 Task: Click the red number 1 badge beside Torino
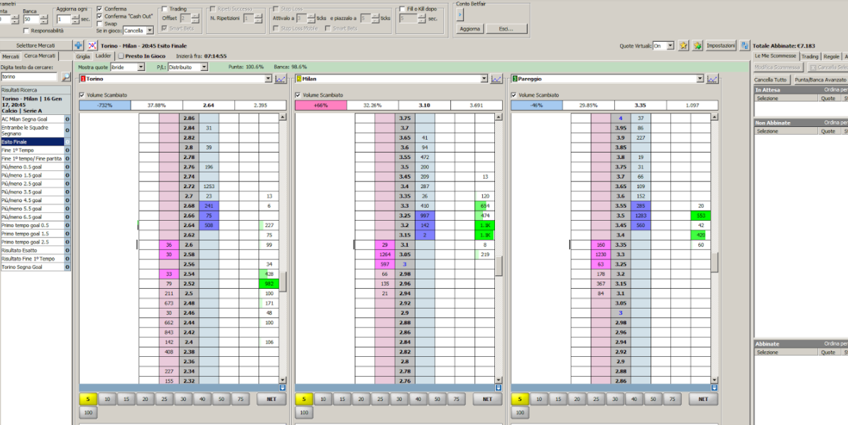pos(83,79)
